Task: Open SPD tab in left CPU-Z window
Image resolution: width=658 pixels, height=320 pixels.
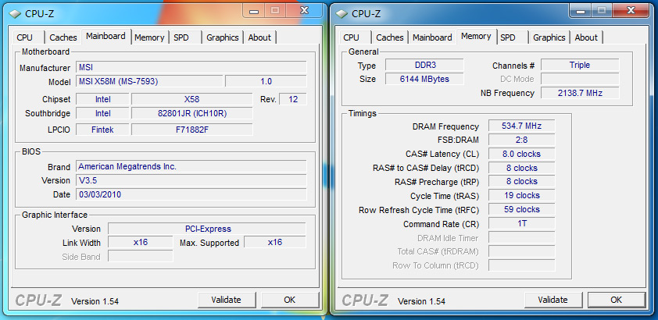Action: tap(184, 37)
